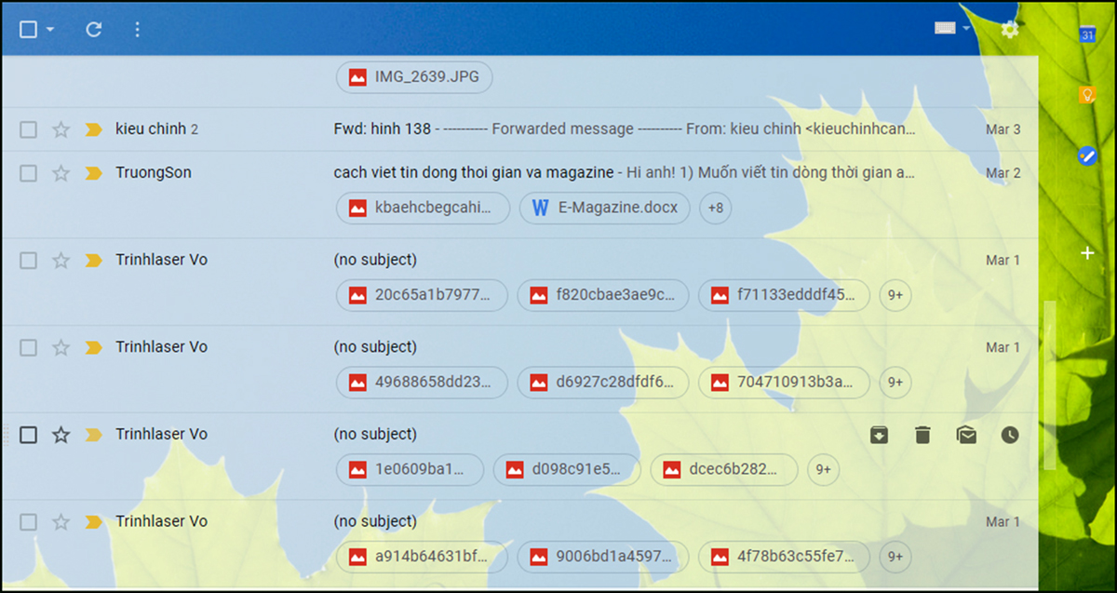The image size is (1117, 593).
Task: Click the Refresh inbox icon
Action: click(93, 30)
